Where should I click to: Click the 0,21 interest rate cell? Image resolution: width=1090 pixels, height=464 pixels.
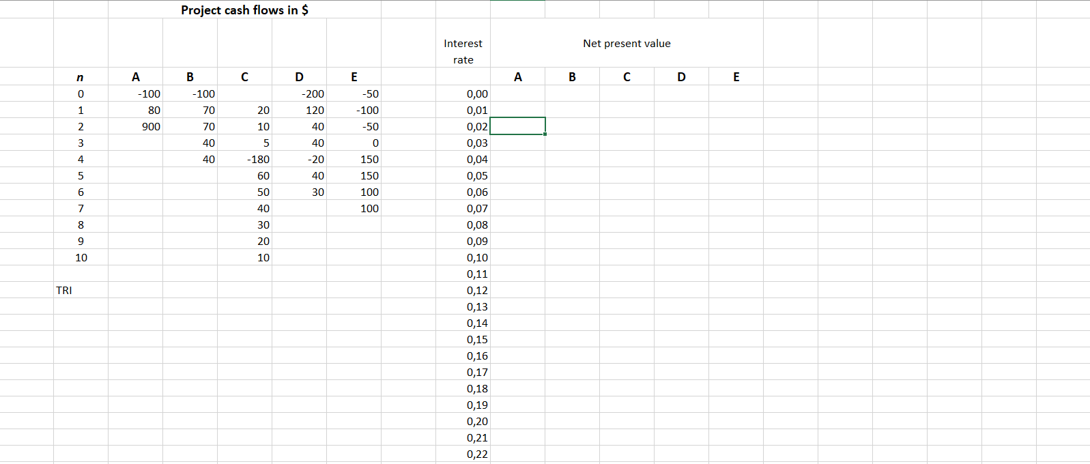point(463,437)
